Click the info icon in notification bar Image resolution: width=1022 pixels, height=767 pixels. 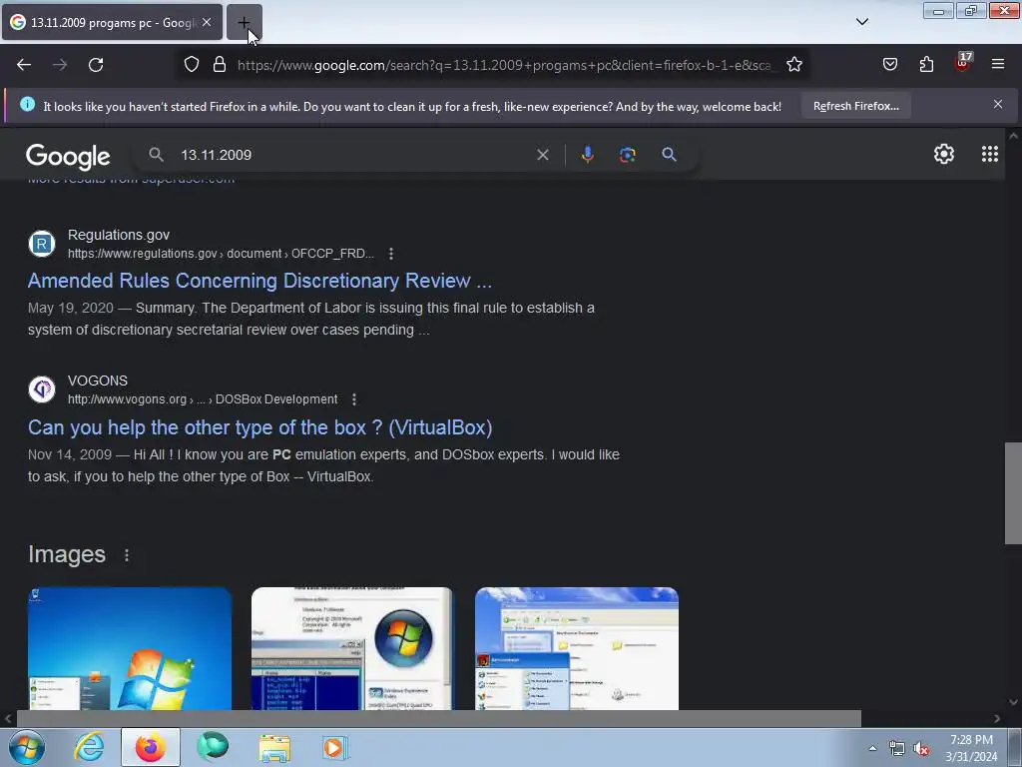[x=27, y=104]
